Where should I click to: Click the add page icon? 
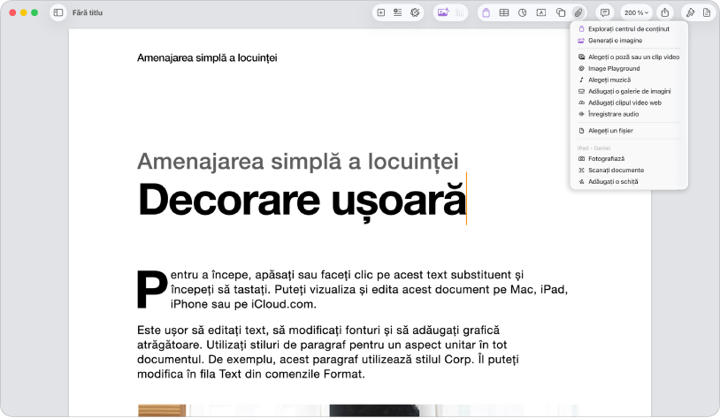tap(381, 13)
